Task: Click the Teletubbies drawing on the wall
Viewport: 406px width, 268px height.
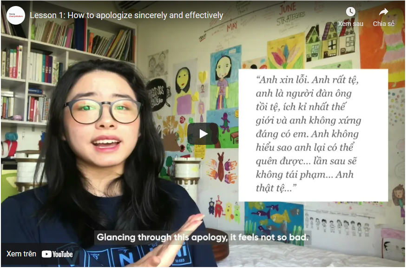Action: tap(224, 209)
